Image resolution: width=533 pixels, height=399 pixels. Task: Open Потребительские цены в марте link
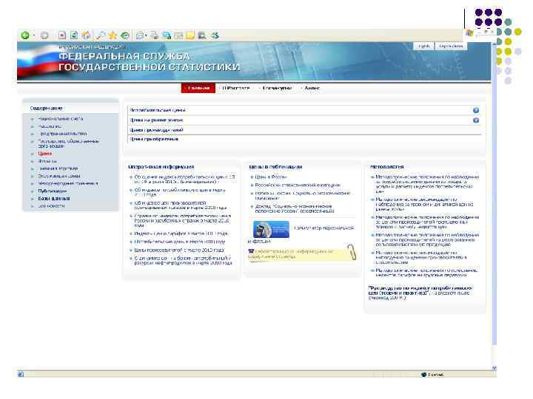click(179, 242)
